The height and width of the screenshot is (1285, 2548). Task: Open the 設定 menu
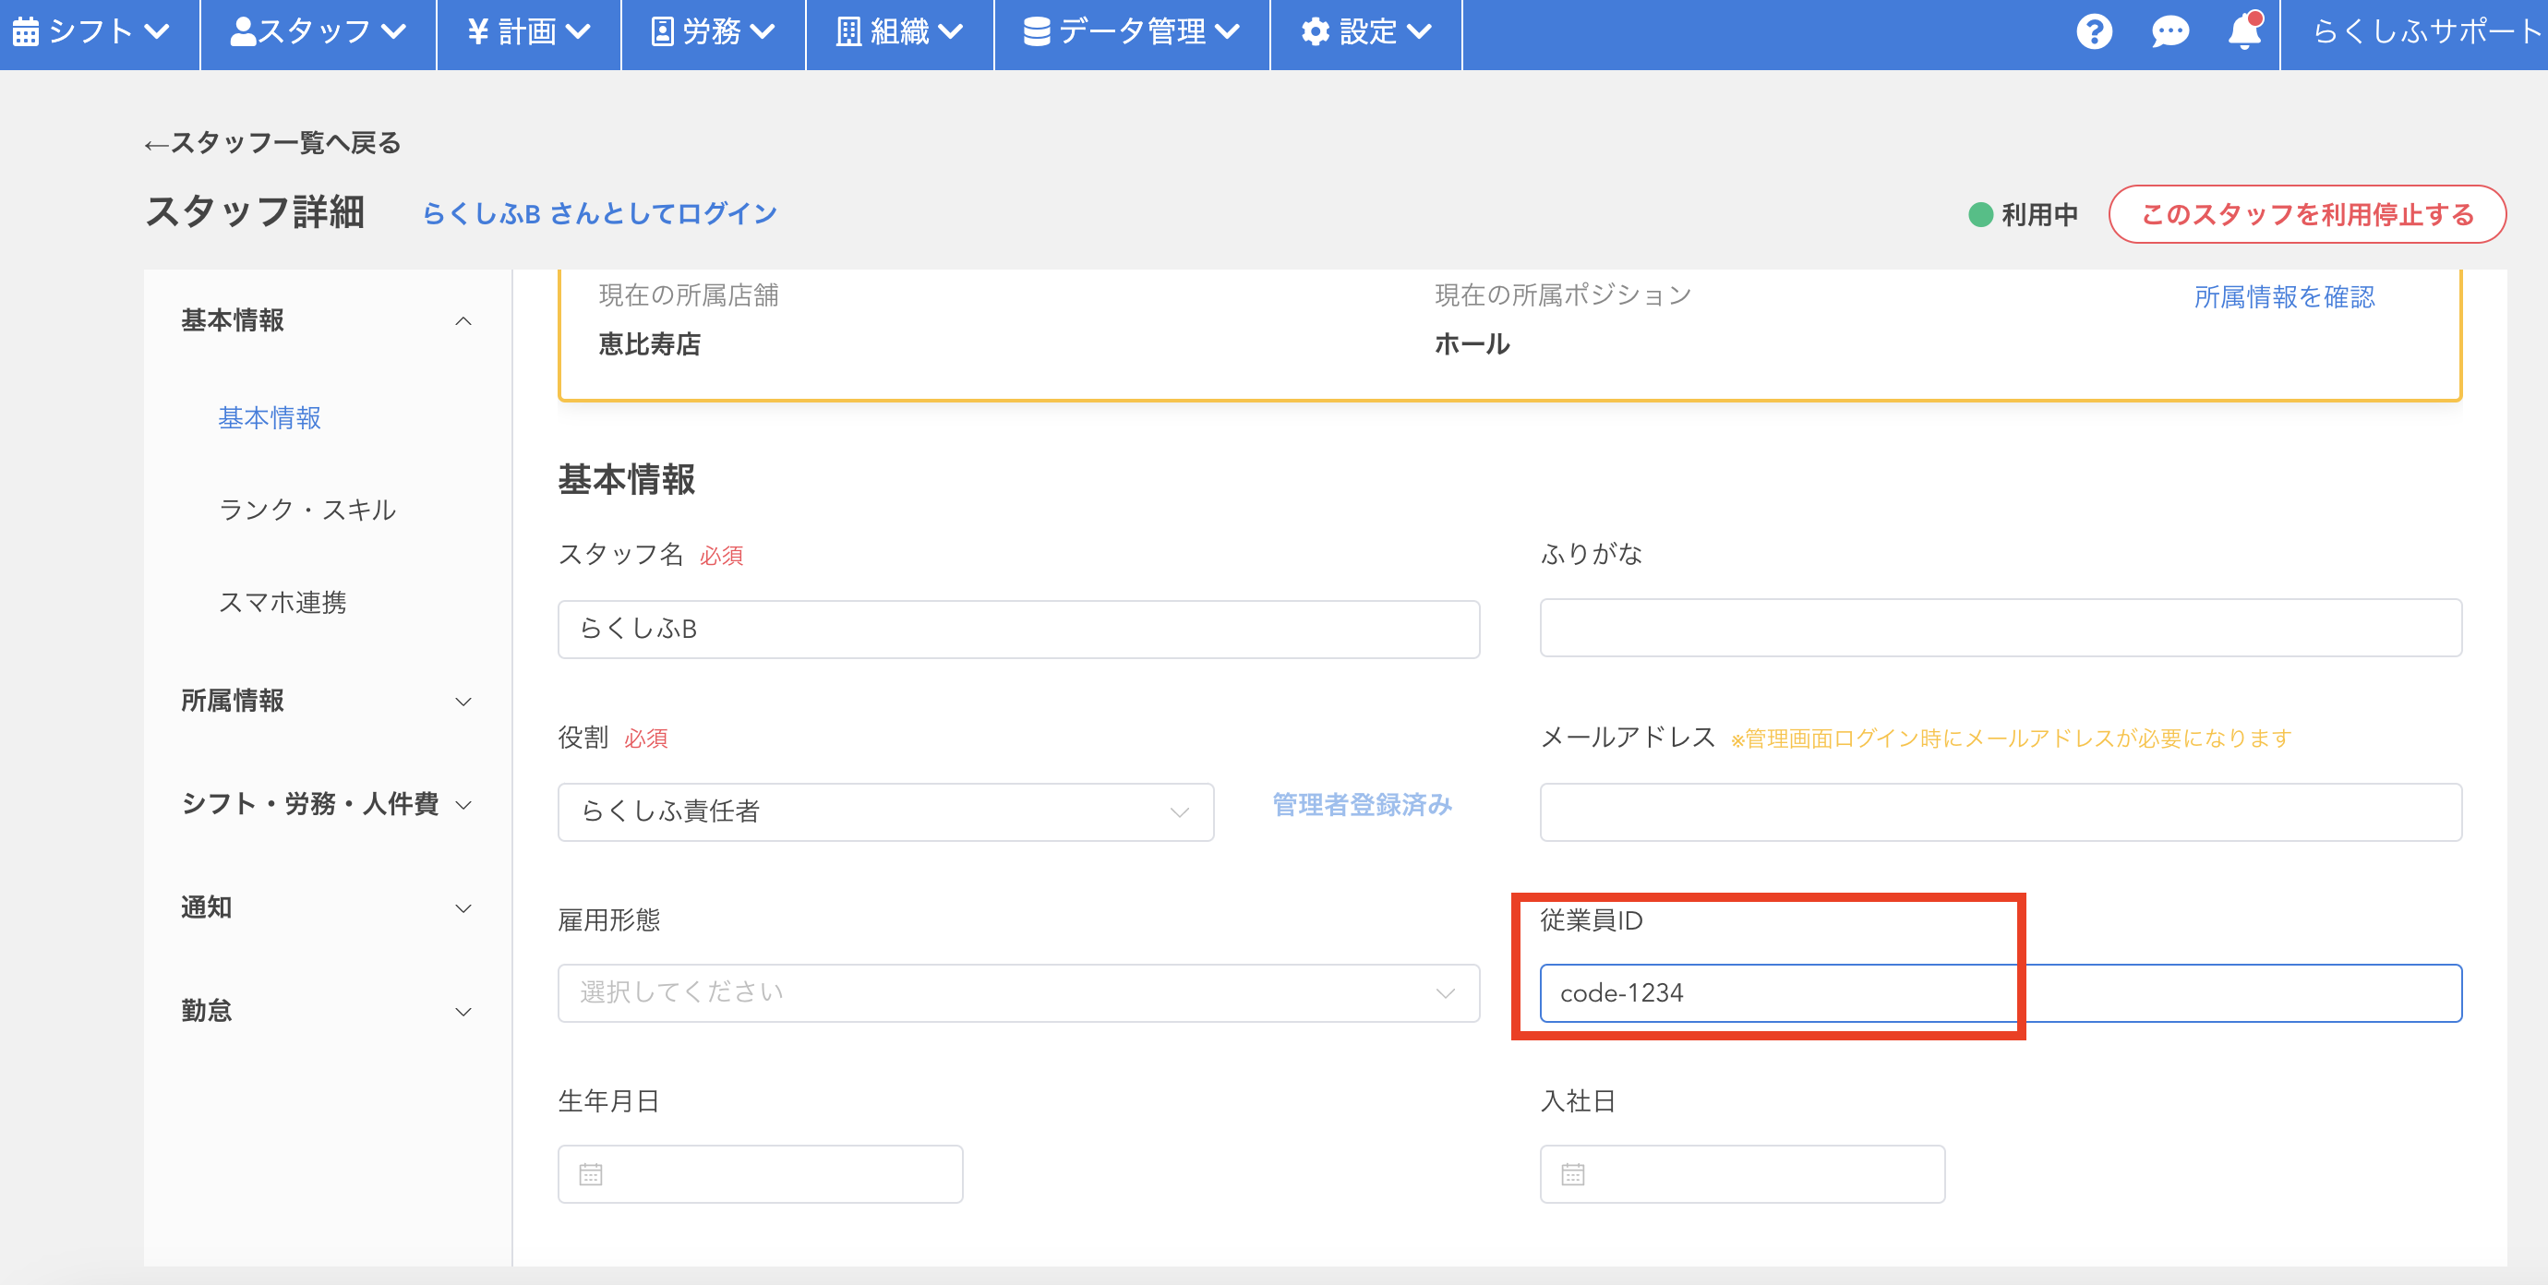(x=1366, y=33)
